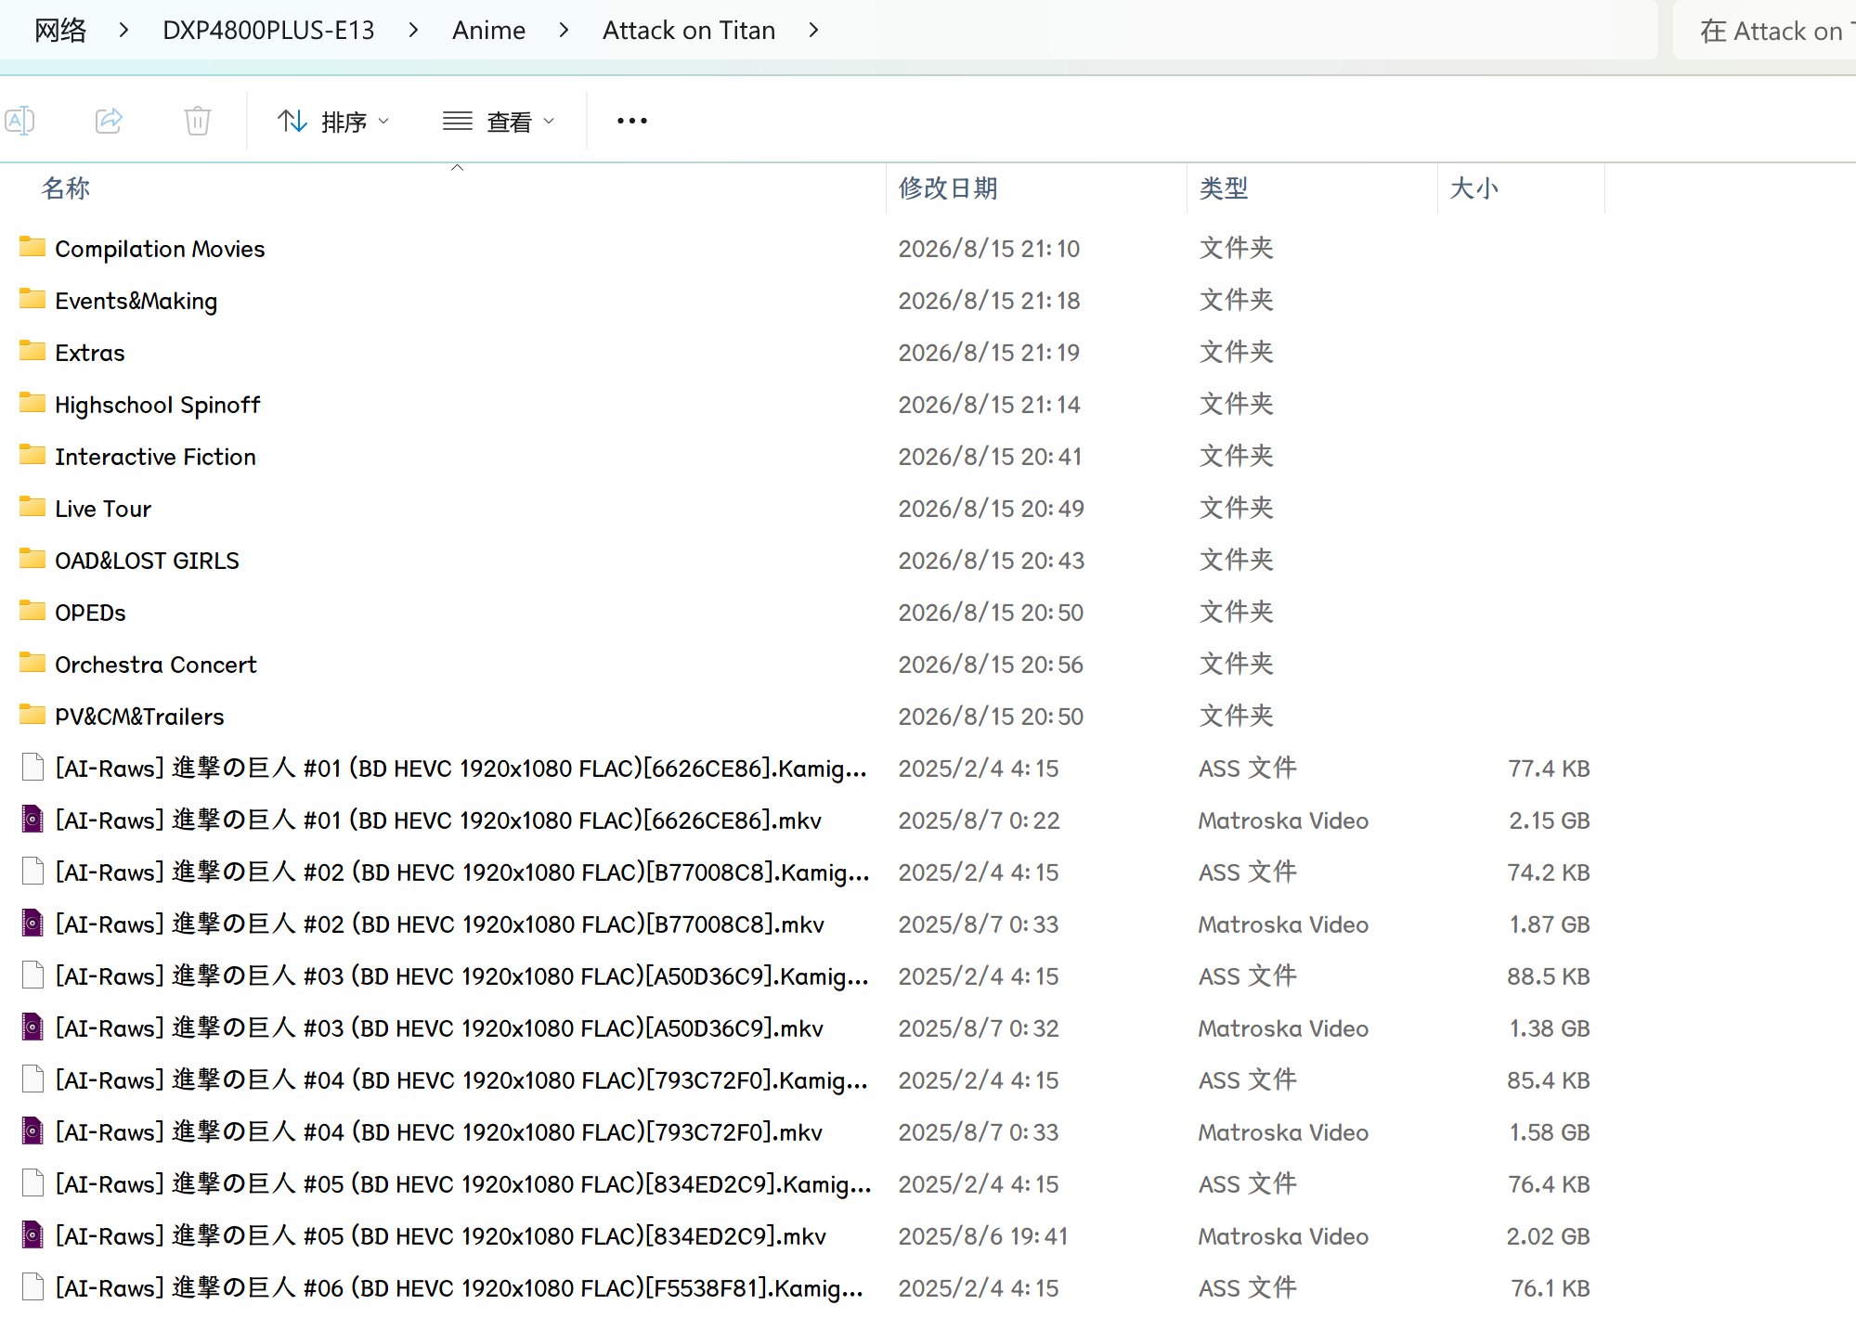Click the 88.5 KB size value
This screenshot has height=1318, width=1856.
[1549, 976]
